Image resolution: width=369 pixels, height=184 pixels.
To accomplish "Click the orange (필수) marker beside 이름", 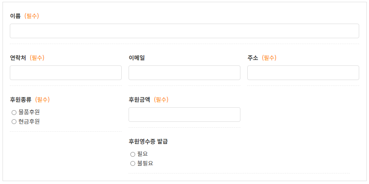I will (32, 16).
